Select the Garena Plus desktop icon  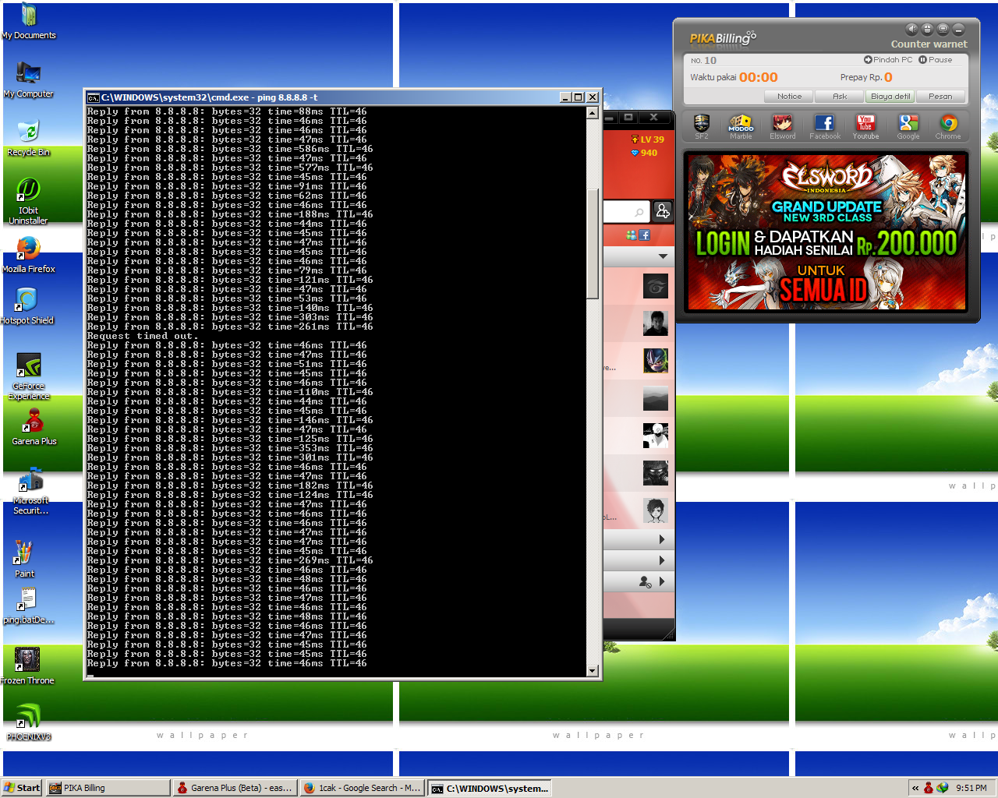34,427
